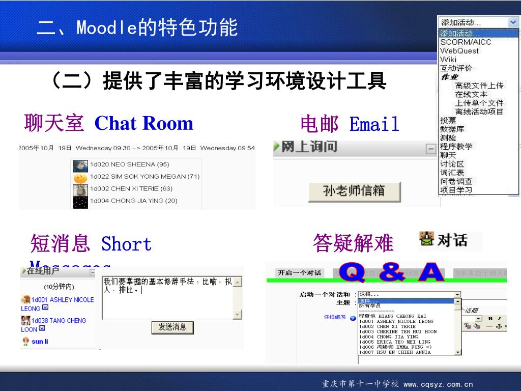Select SCORM/AICC in activity list

coord(466,42)
